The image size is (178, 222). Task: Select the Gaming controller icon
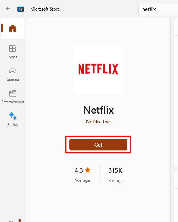pyautogui.click(x=13, y=71)
